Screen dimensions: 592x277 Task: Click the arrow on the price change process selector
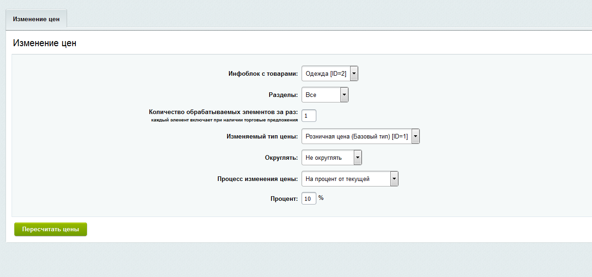click(x=394, y=178)
